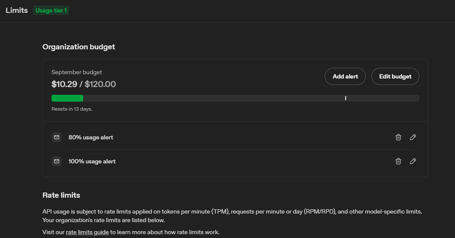Viewport: 455px width, 238px height.
Task: Select the 100% usage alert label
Action: [92, 161]
